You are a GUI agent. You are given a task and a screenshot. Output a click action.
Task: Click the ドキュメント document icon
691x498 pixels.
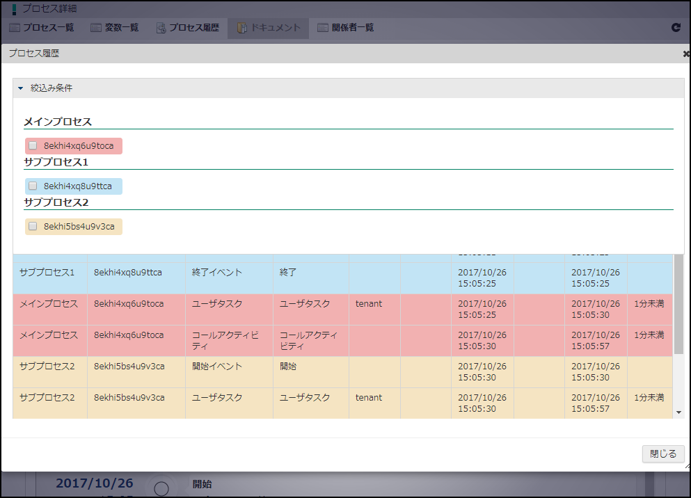(x=242, y=28)
